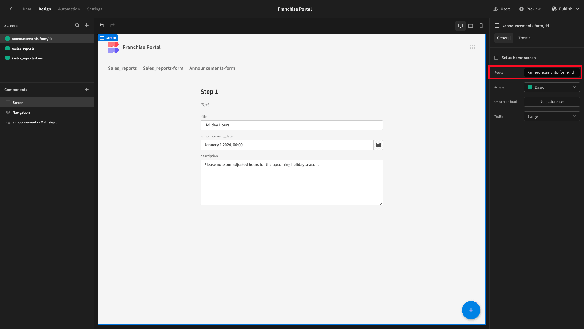Screen dimensions: 584x329
Task: Click the title input field
Action: pyautogui.click(x=292, y=125)
